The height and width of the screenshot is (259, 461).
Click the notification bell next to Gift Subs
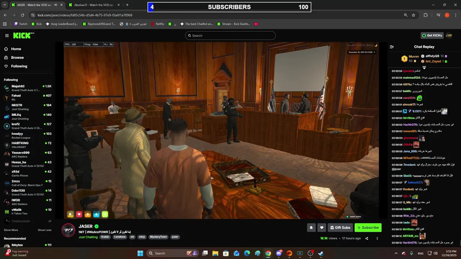click(311, 227)
